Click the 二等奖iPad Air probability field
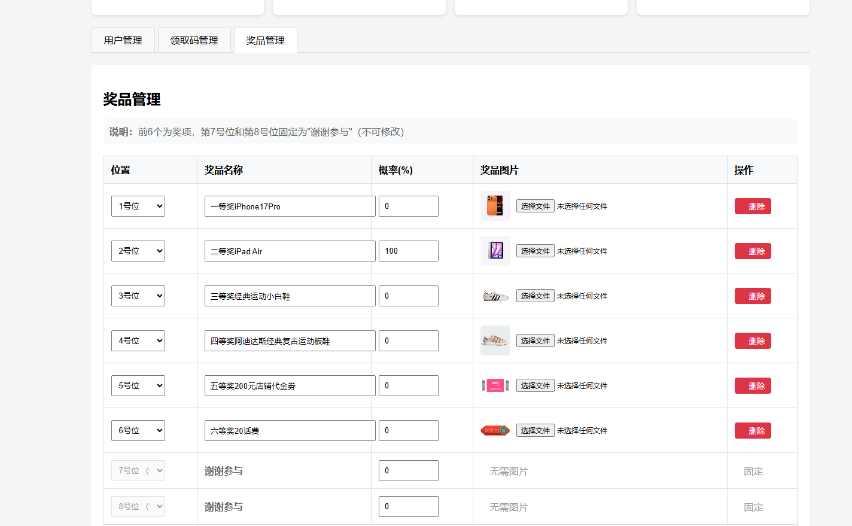This screenshot has height=526, width=852. pyautogui.click(x=408, y=251)
